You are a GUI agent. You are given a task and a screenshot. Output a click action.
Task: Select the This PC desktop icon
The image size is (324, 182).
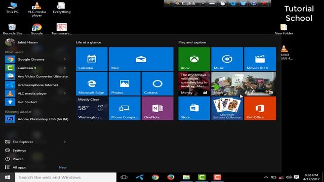pyautogui.click(x=12, y=8)
